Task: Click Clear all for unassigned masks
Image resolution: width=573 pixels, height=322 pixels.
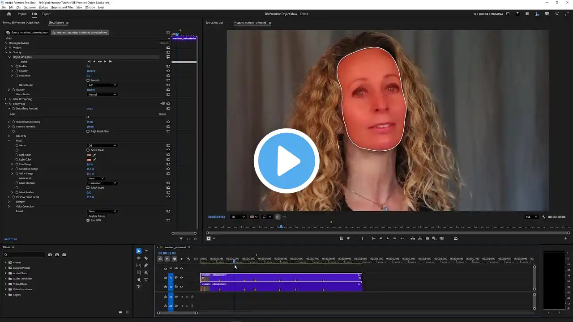Action: point(164,43)
